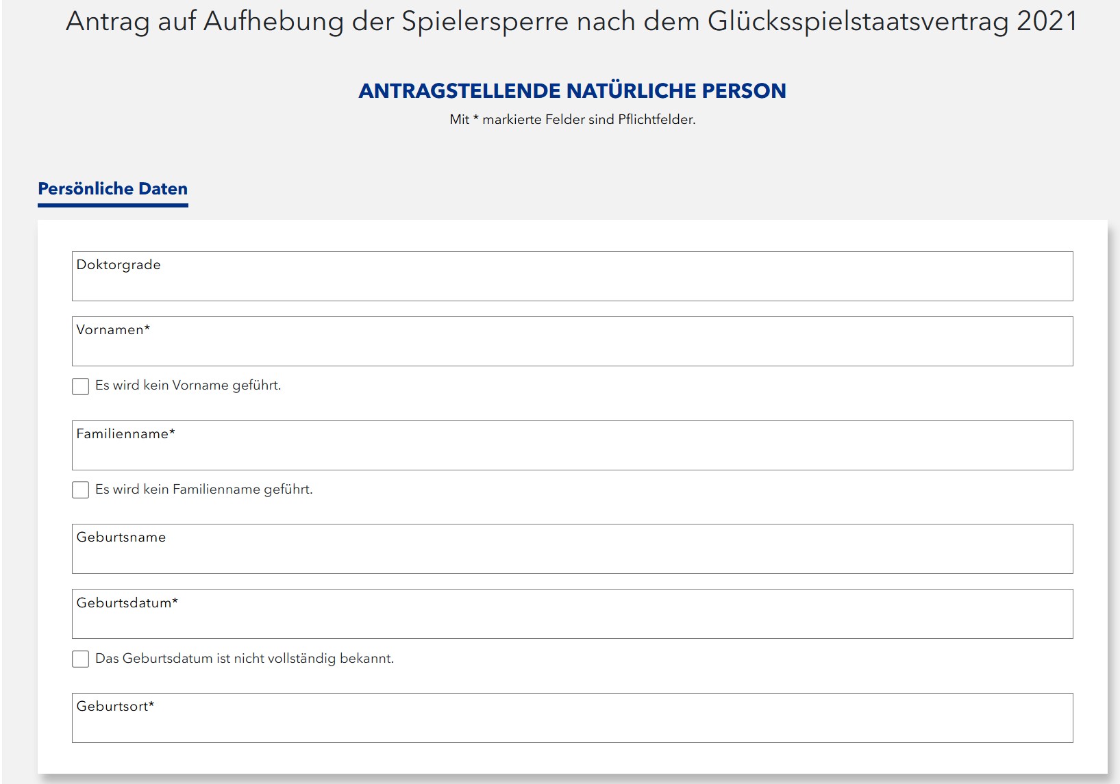The height and width of the screenshot is (784, 1120).
Task: Click the 'markierte Felder sind Pflichtfelder' note
Action: [x=572, y=120]
